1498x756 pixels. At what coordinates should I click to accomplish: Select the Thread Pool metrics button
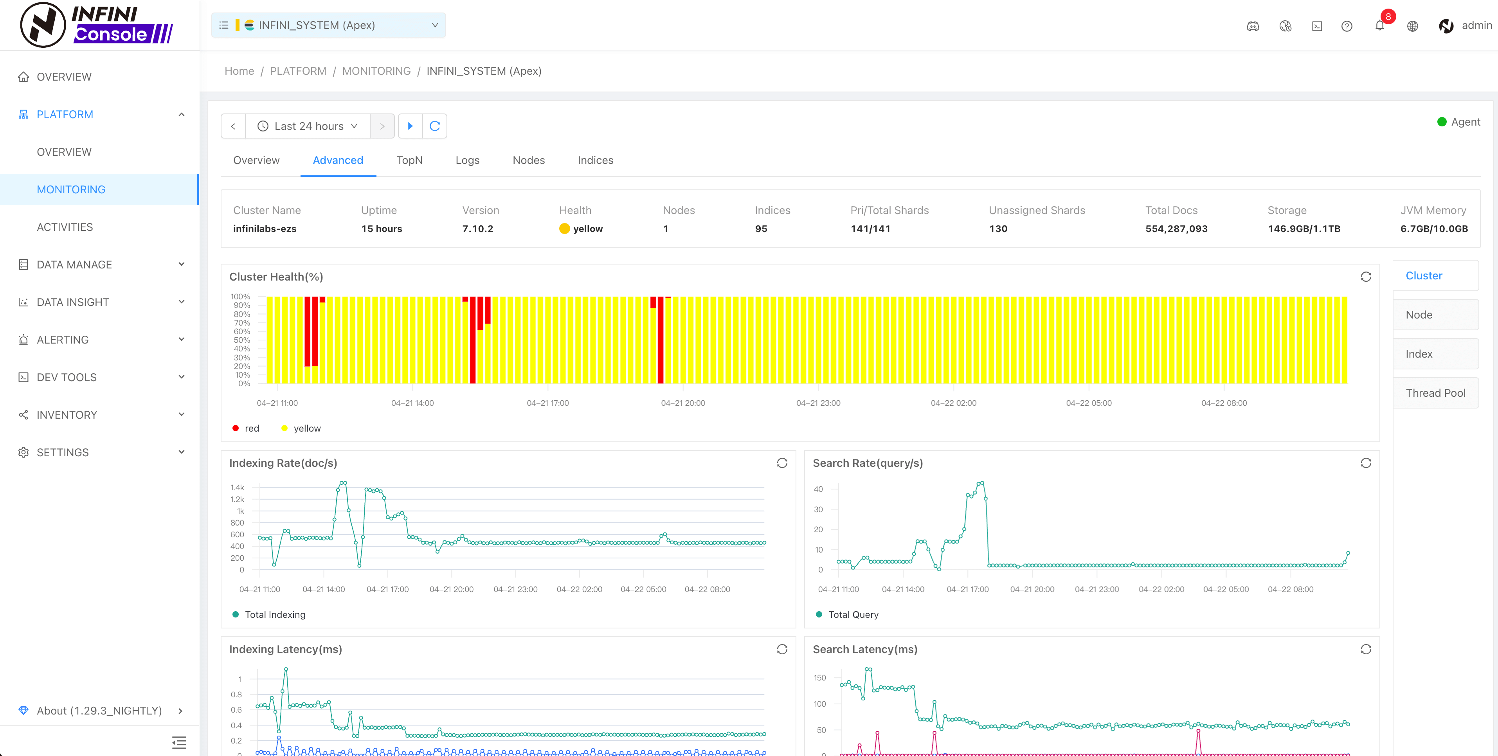point(1435,393)
